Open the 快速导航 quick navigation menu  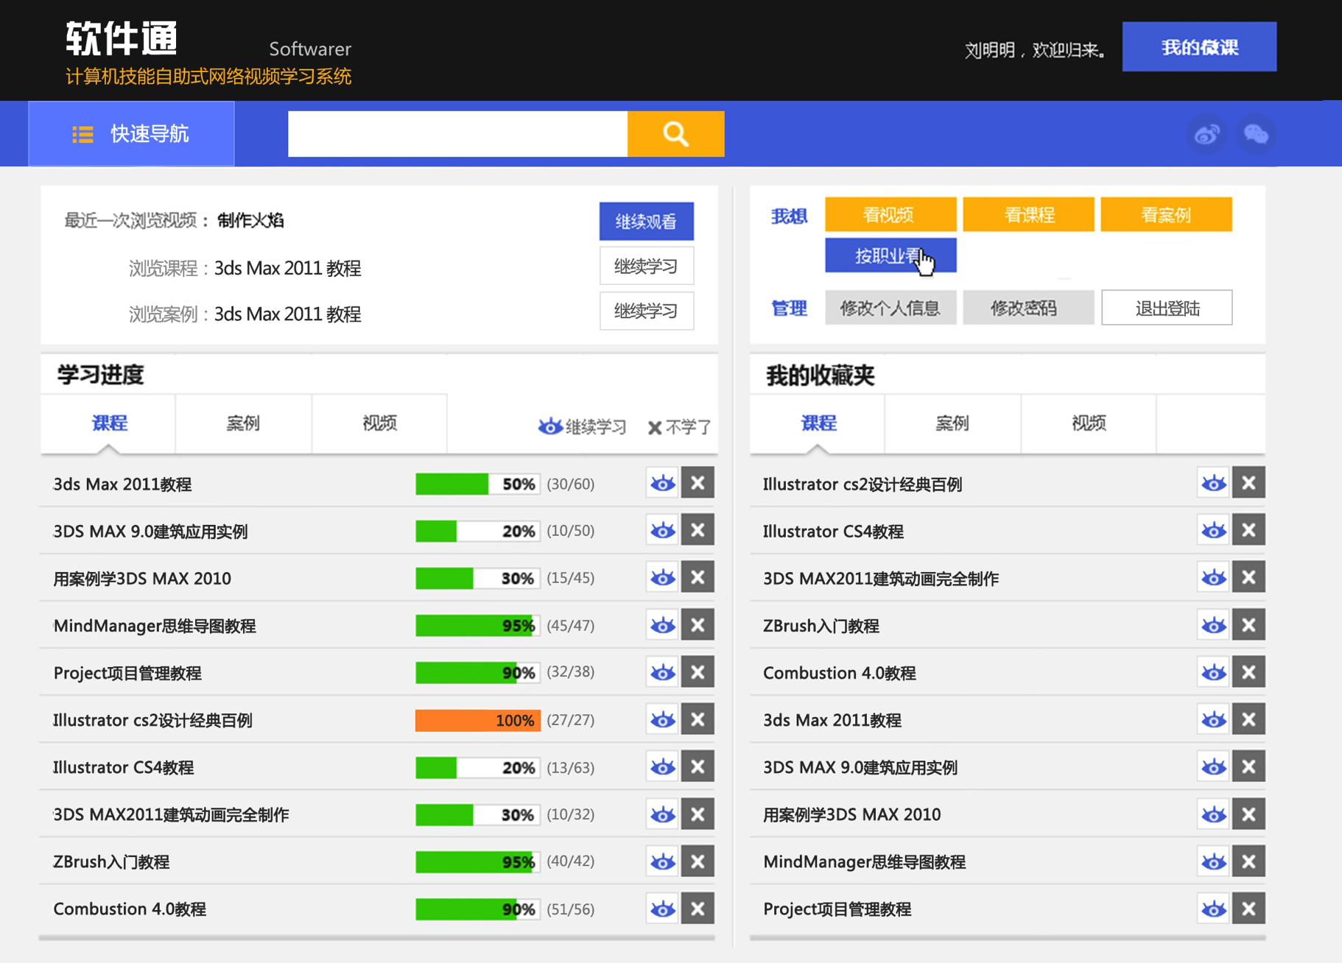click(132, 134)
